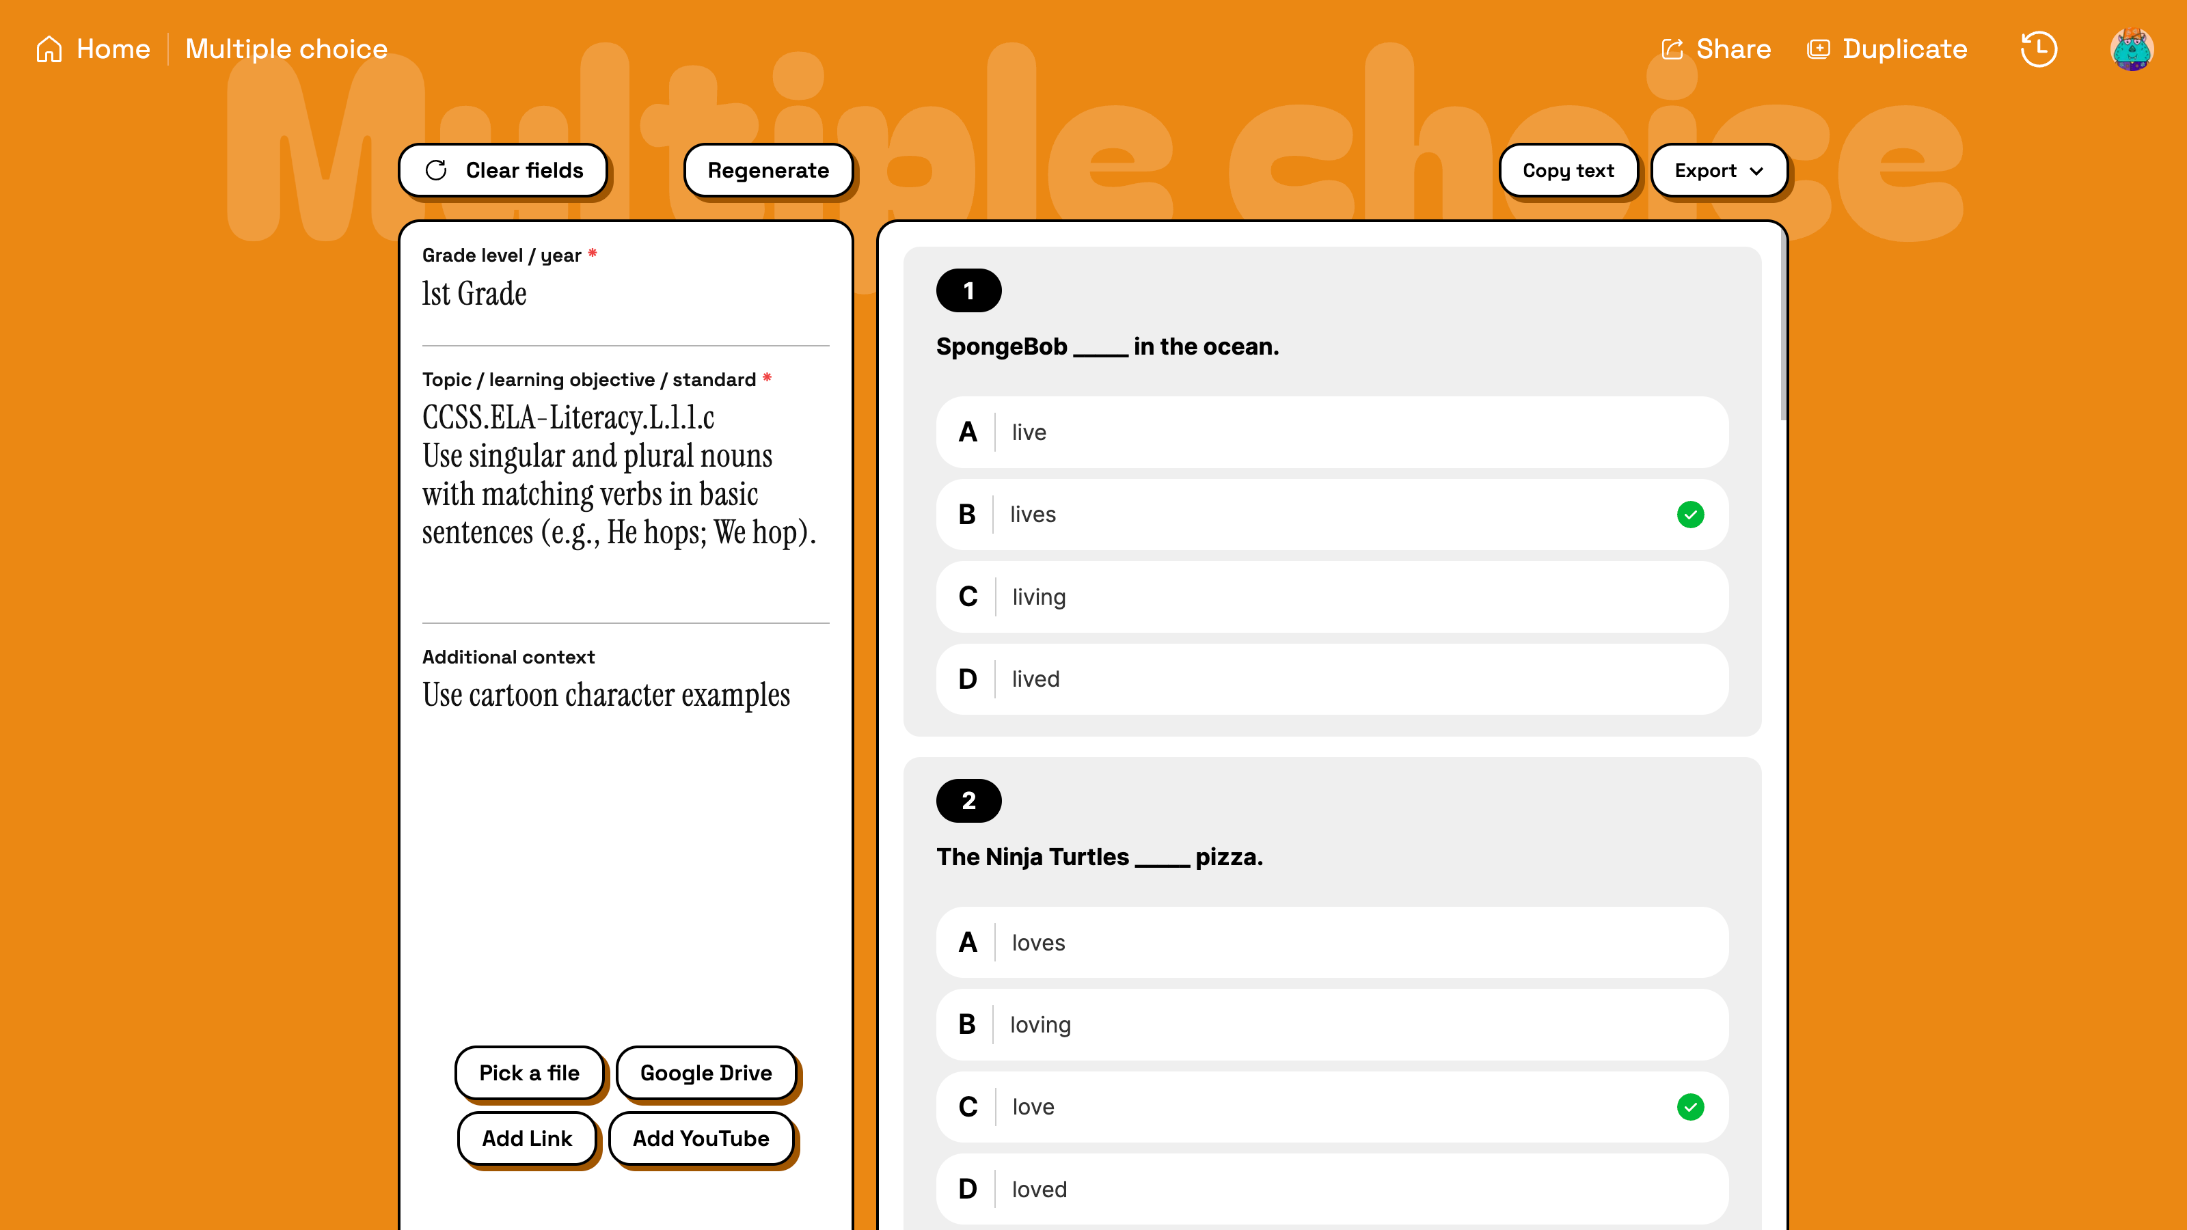Screen dimensions: 2187x1230
Task: Click the Home house icon
Action: 49,49
